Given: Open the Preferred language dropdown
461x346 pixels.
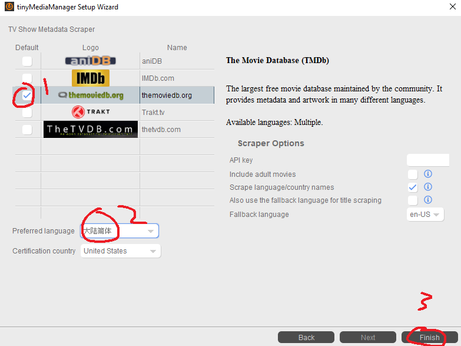Looking at the screenshot, I should 120,231.
